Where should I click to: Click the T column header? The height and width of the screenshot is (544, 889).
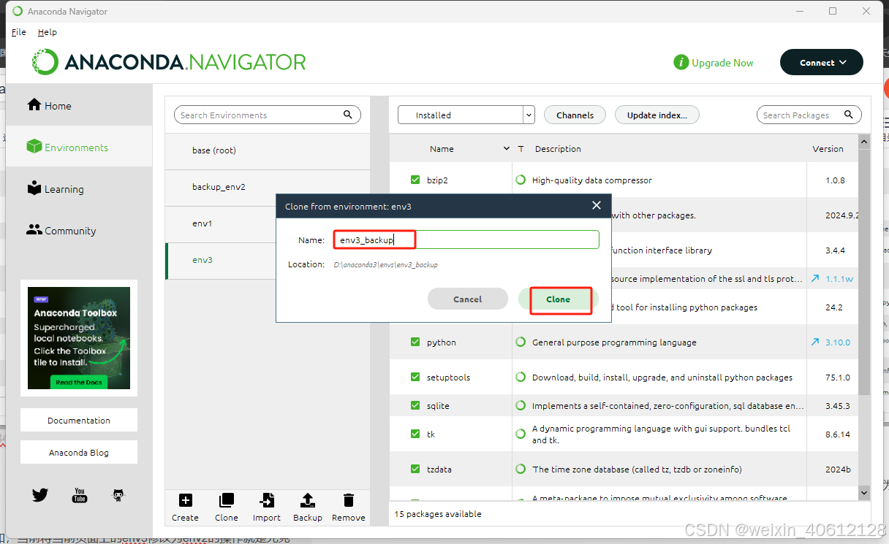(521, 148)
